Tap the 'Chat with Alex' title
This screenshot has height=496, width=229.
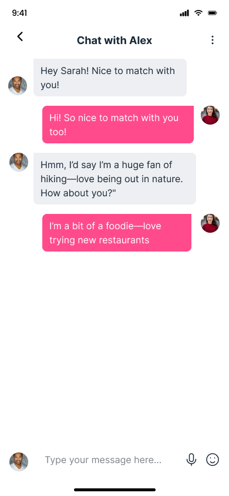point(114,40)
